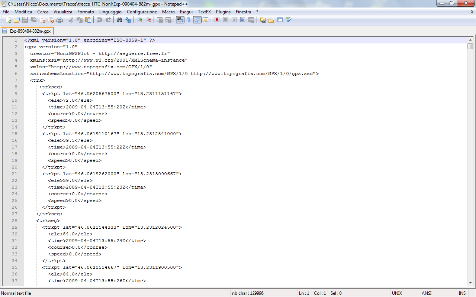Viewport: 476px width, 297px height.
Task: Toggle indent guide toolbar button
Action: [197, 20]
